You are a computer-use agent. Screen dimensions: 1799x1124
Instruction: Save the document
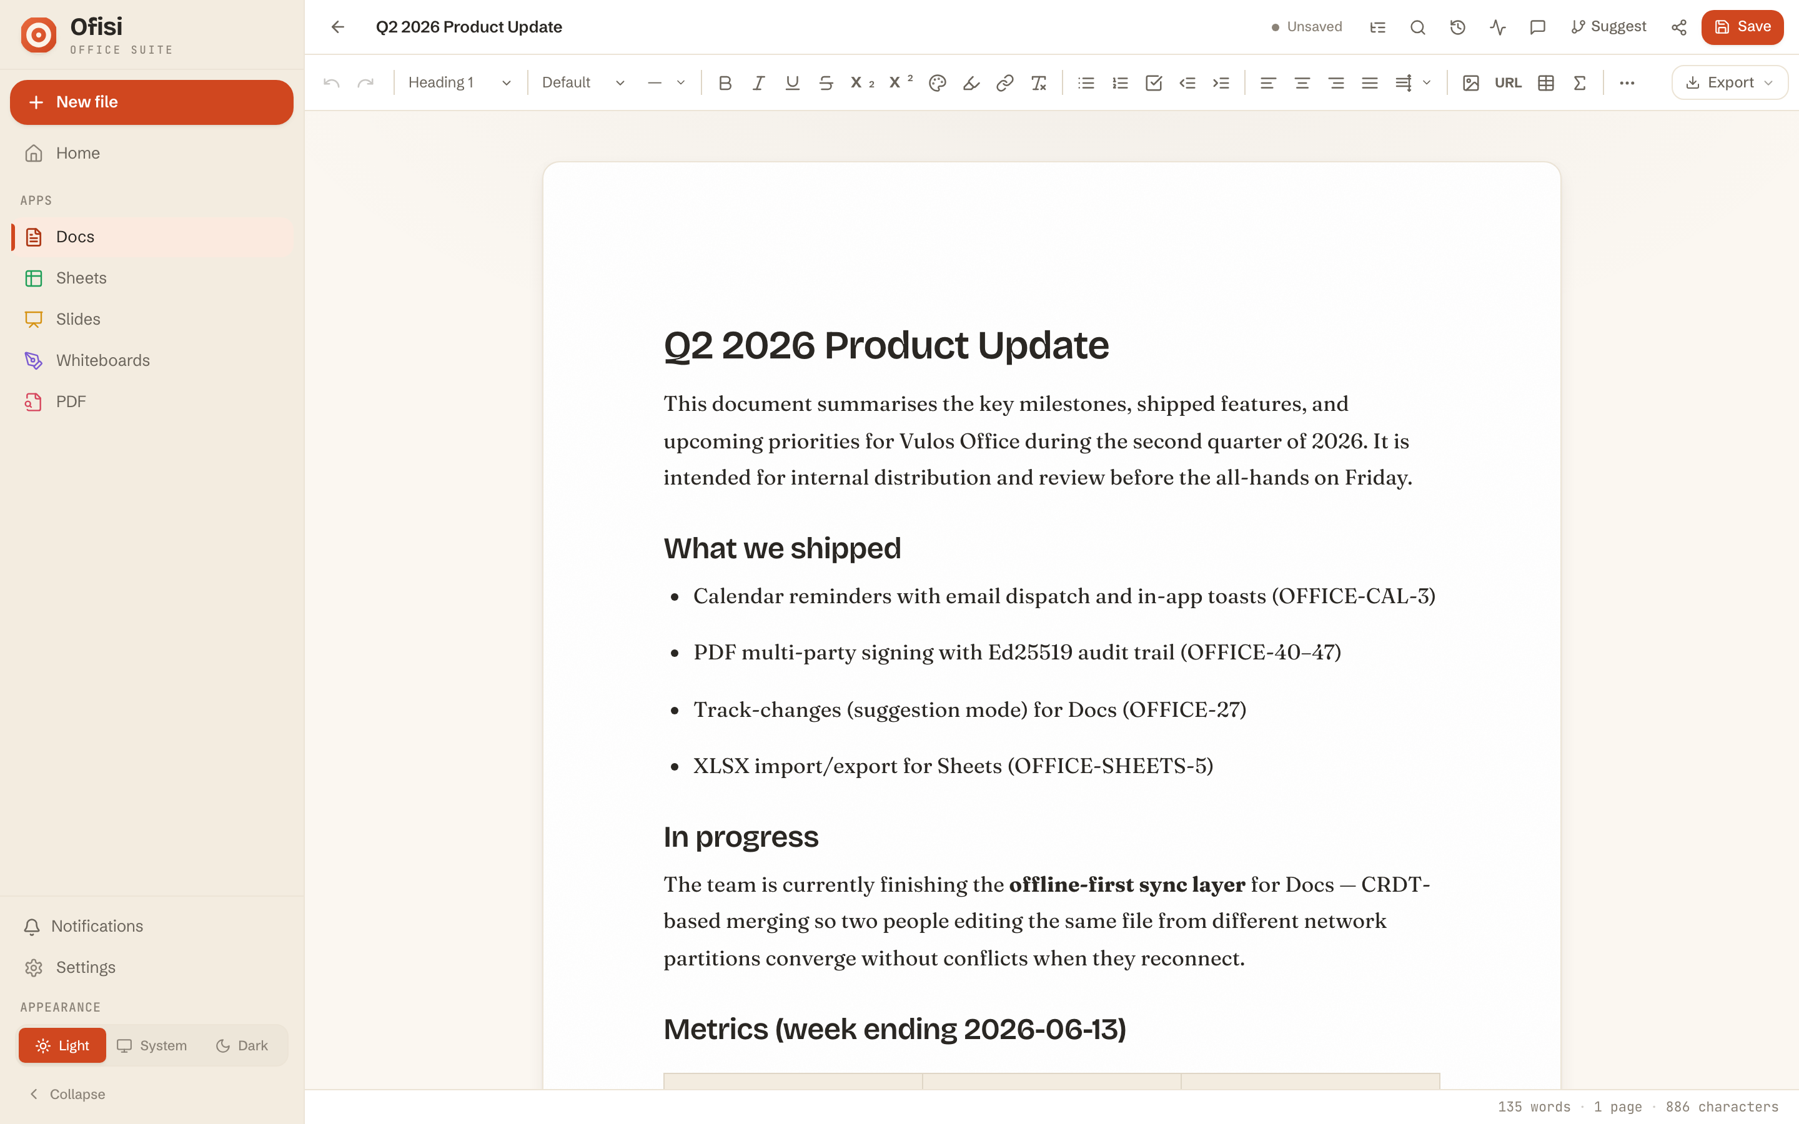point(1743,27)
